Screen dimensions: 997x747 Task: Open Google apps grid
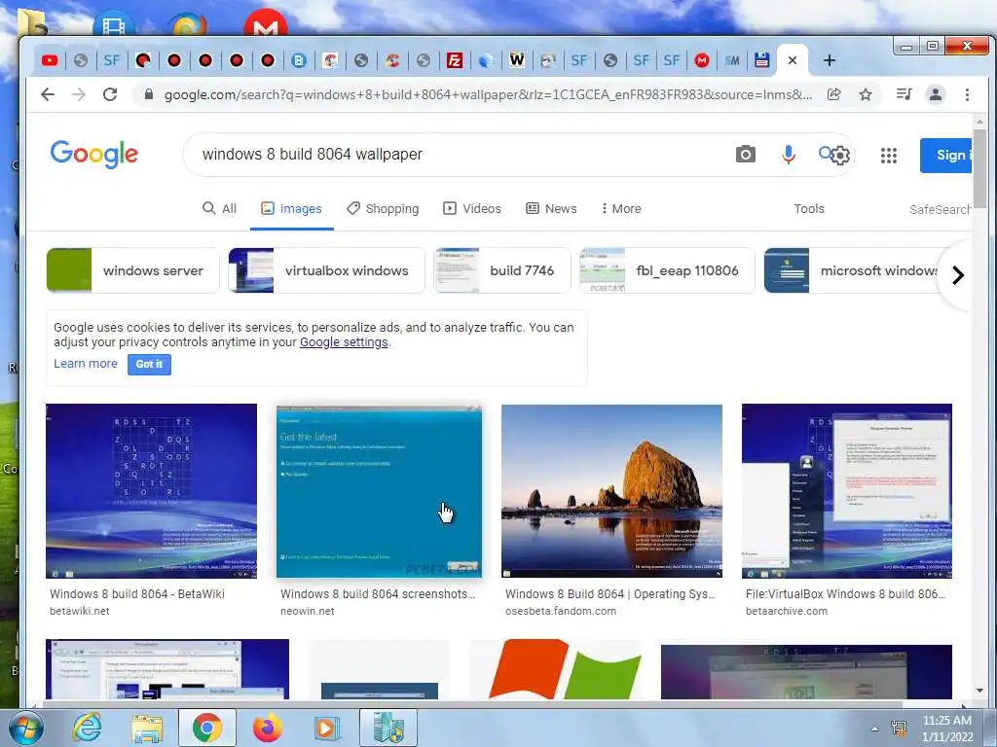[889, 155]
